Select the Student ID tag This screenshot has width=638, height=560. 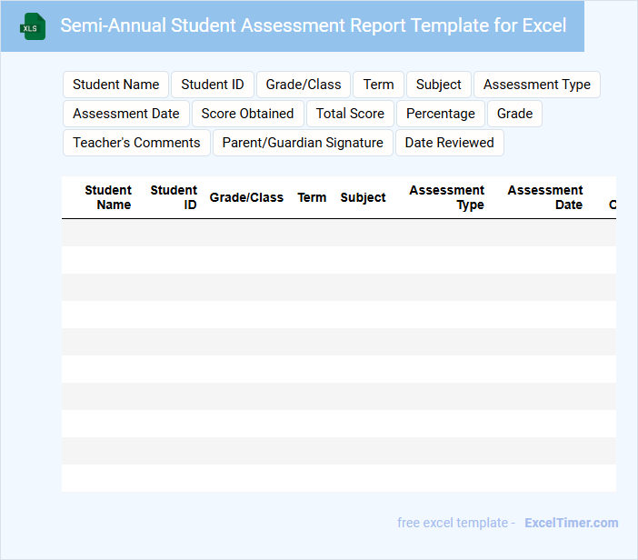pyautogui.click(x=213, y=85)
